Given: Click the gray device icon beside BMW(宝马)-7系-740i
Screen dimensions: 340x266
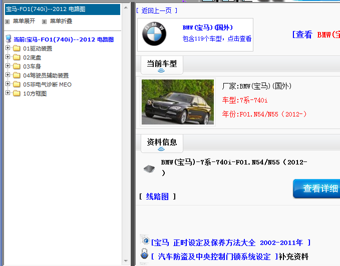Looking at the screenshot, I should point(149,169).
